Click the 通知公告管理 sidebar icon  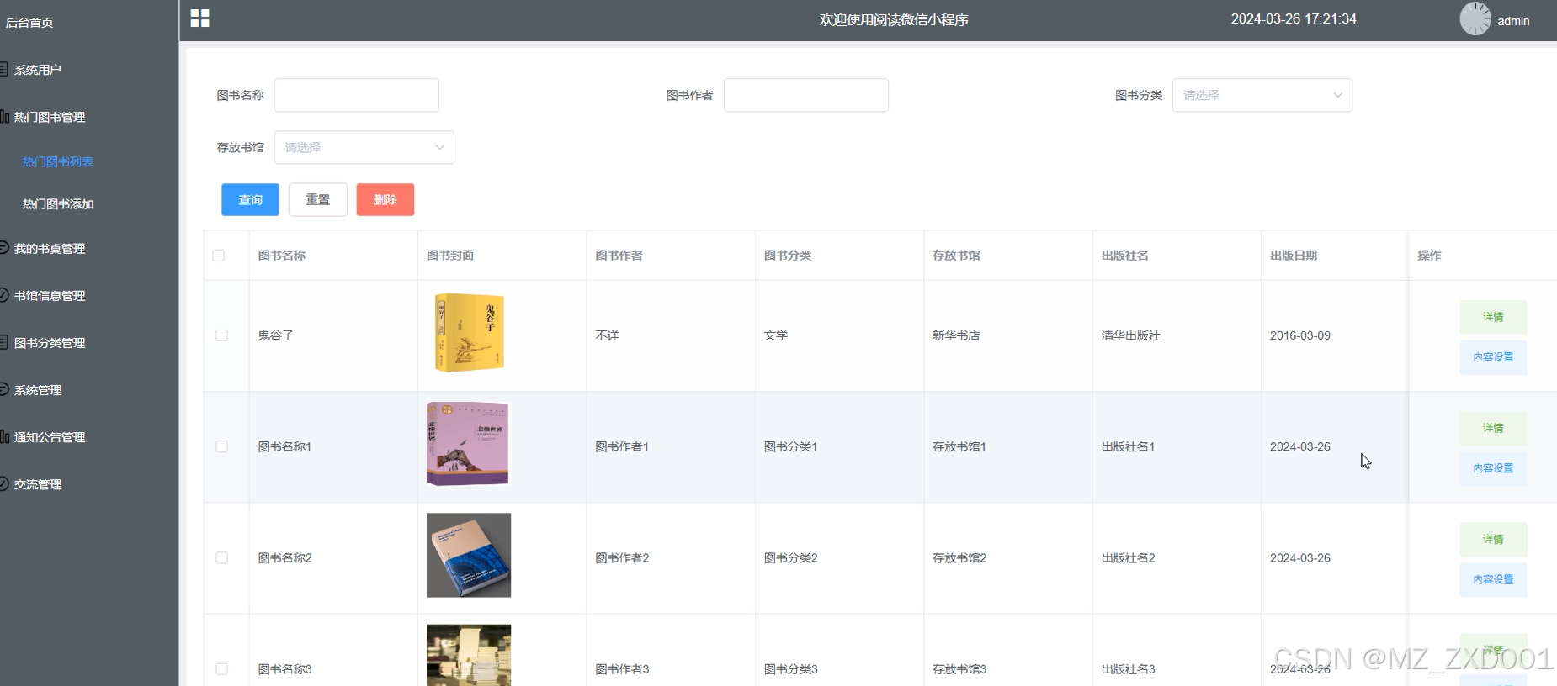coord(3,436)
